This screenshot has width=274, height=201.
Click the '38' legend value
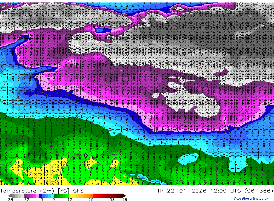click(x=112, y=199)
